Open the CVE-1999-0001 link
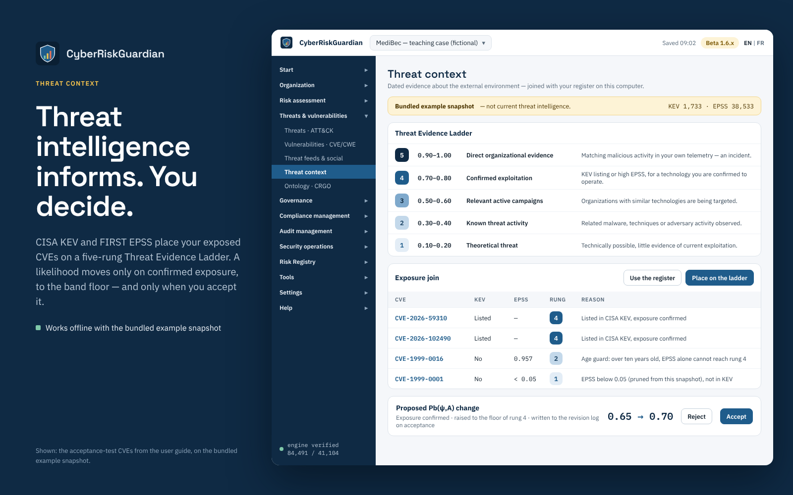This screenshot has width=793, height=495. [419, 379]
